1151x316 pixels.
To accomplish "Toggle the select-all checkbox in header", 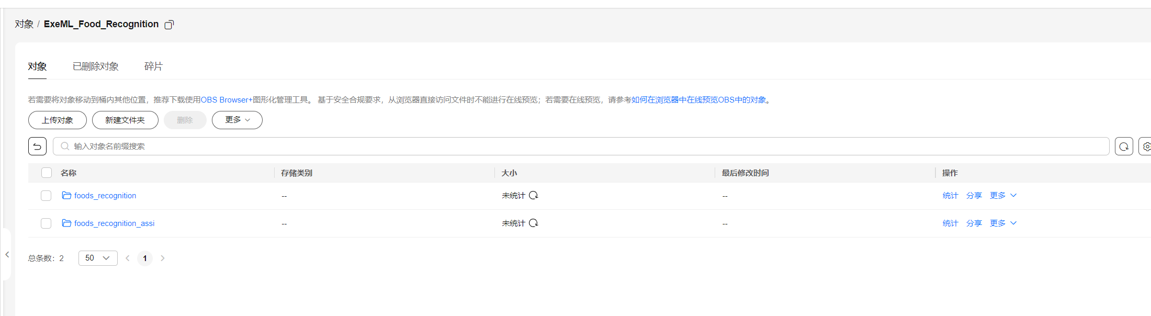I will [x=47, y=173].
